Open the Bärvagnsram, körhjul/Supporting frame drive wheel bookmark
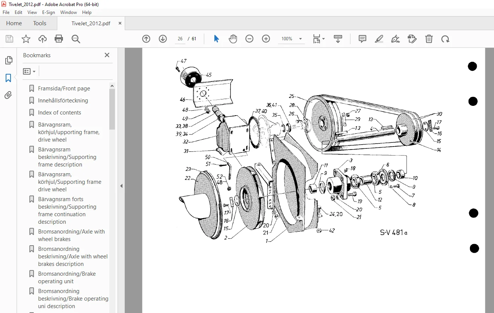Screen dimensions: 494x313 70,182
